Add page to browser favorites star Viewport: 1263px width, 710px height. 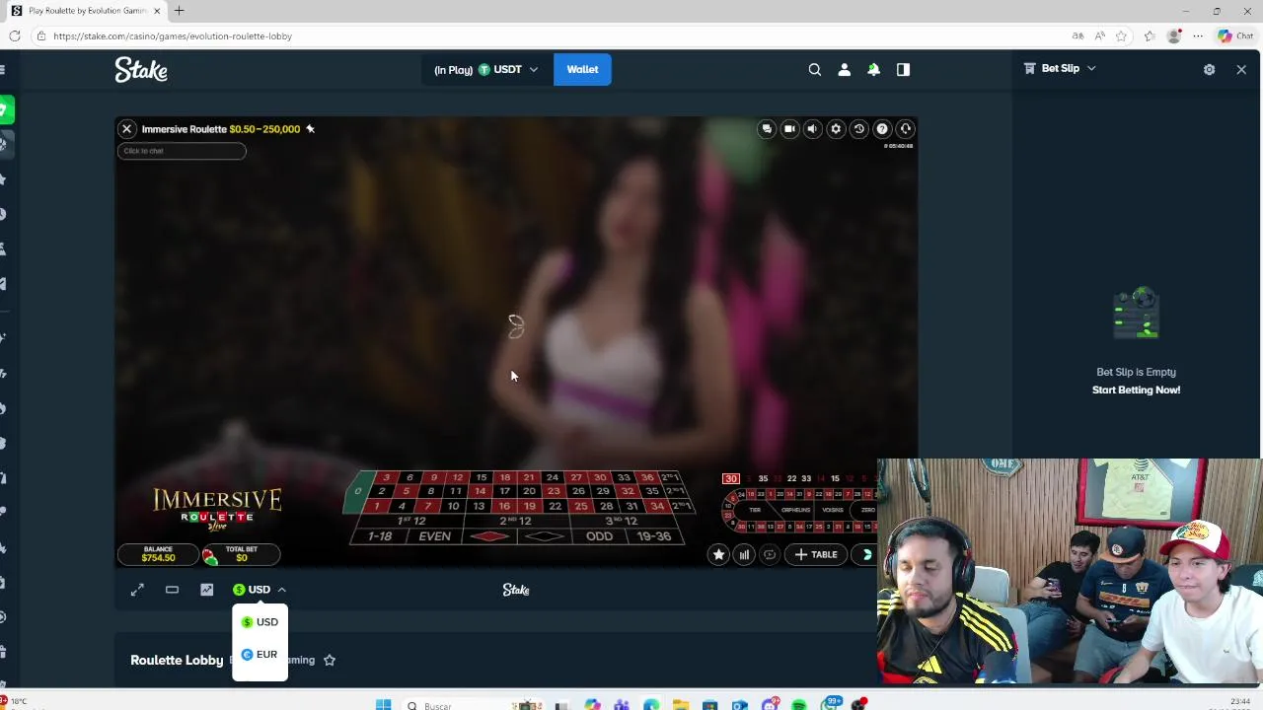pos(1121,36)
